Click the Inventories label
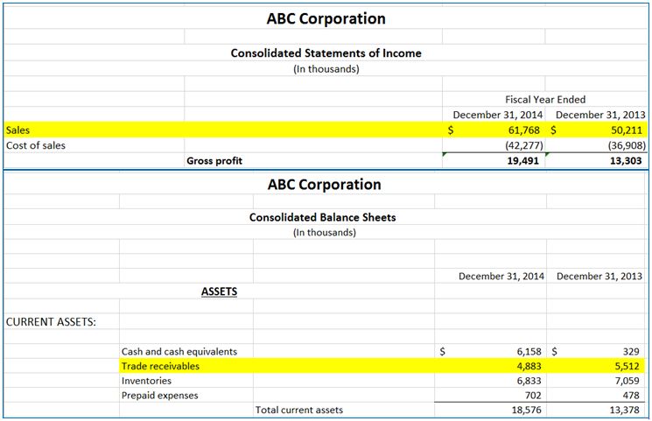 (146, 381)
